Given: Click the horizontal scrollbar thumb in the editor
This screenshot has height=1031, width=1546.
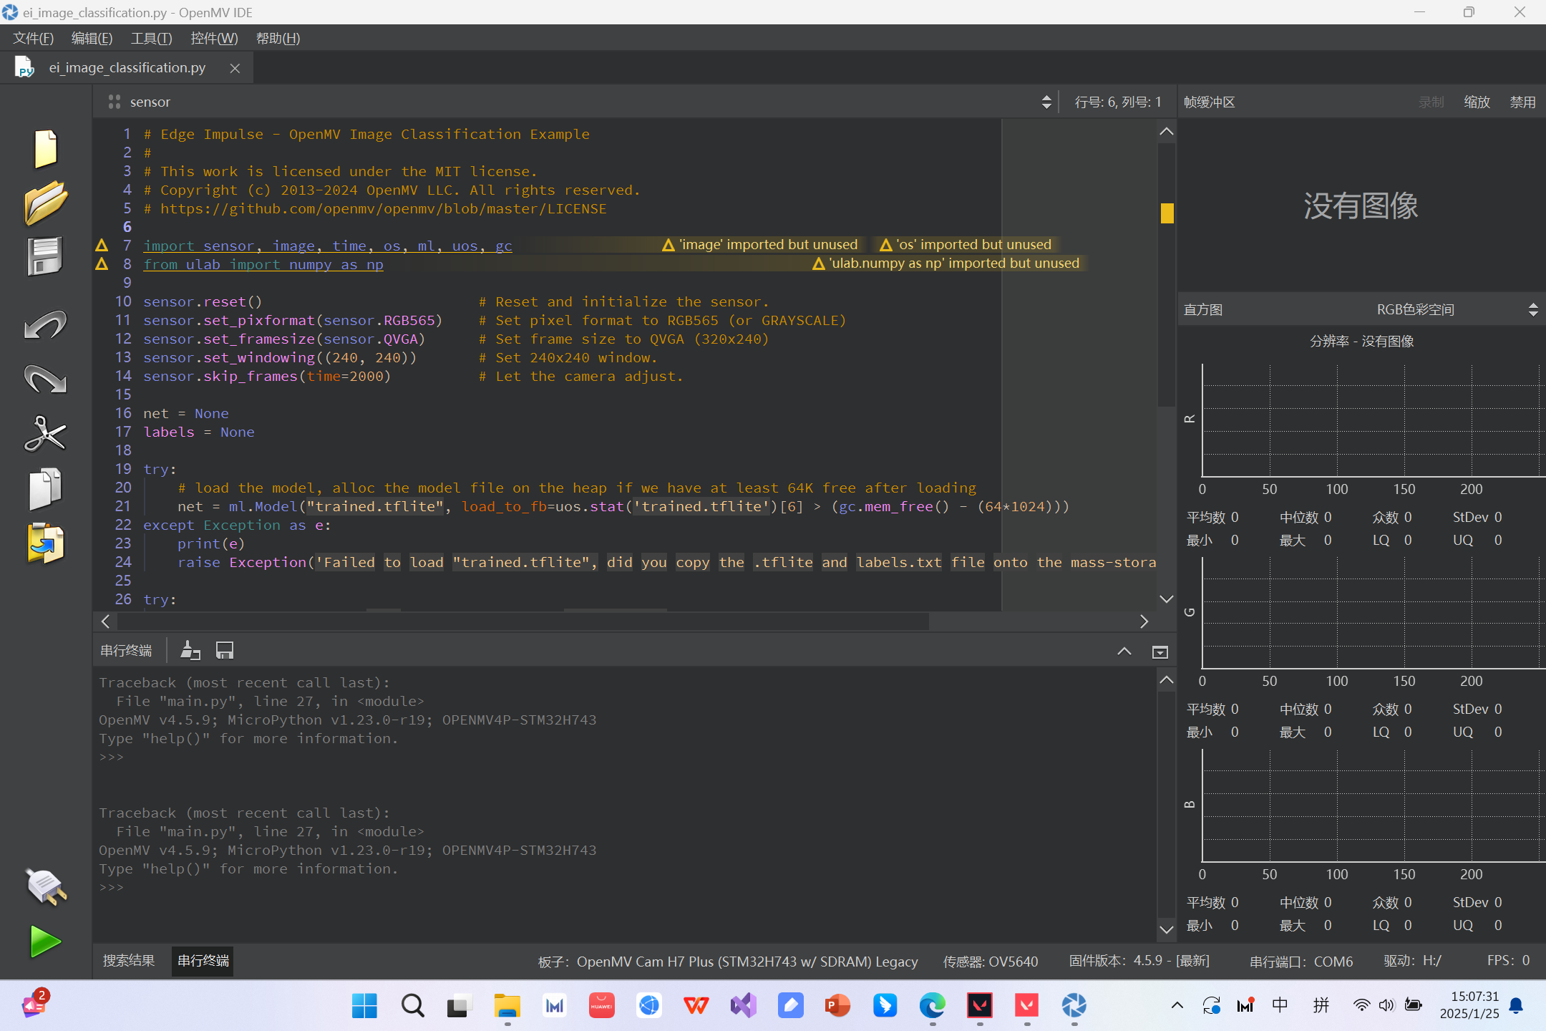Looking at the screenshot, I should [523, 621].
